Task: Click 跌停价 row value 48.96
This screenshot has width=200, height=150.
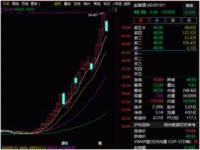Action: (x=191, y=136)
